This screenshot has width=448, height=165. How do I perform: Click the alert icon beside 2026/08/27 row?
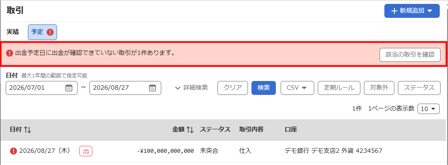point(14,151)
